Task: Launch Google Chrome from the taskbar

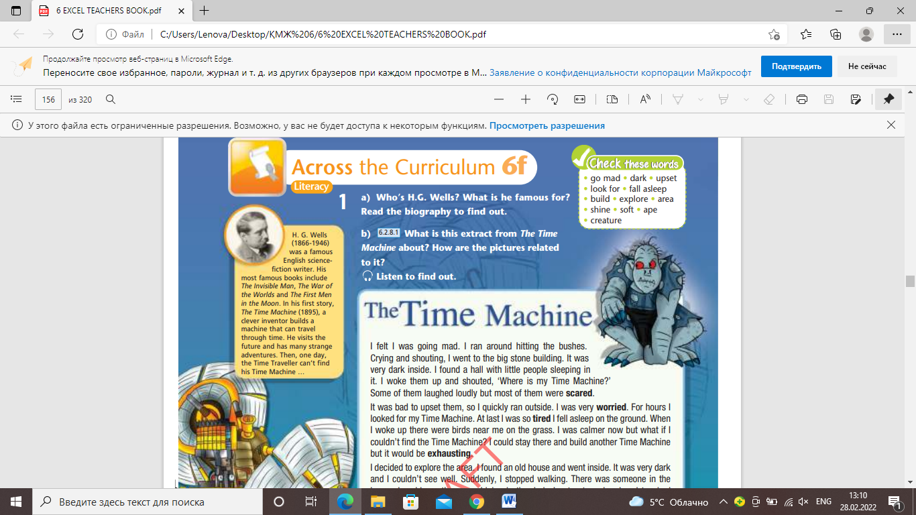Action: pyautogui.click(x=477, y=502)
